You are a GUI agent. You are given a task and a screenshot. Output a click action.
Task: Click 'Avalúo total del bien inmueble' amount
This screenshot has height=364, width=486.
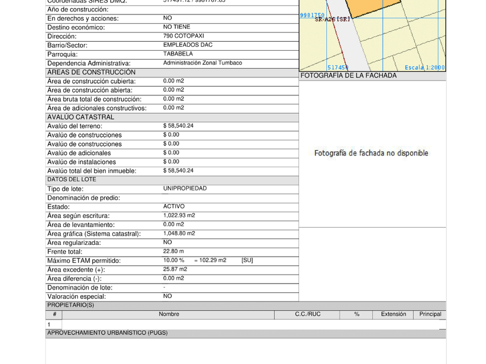[178, 170]
